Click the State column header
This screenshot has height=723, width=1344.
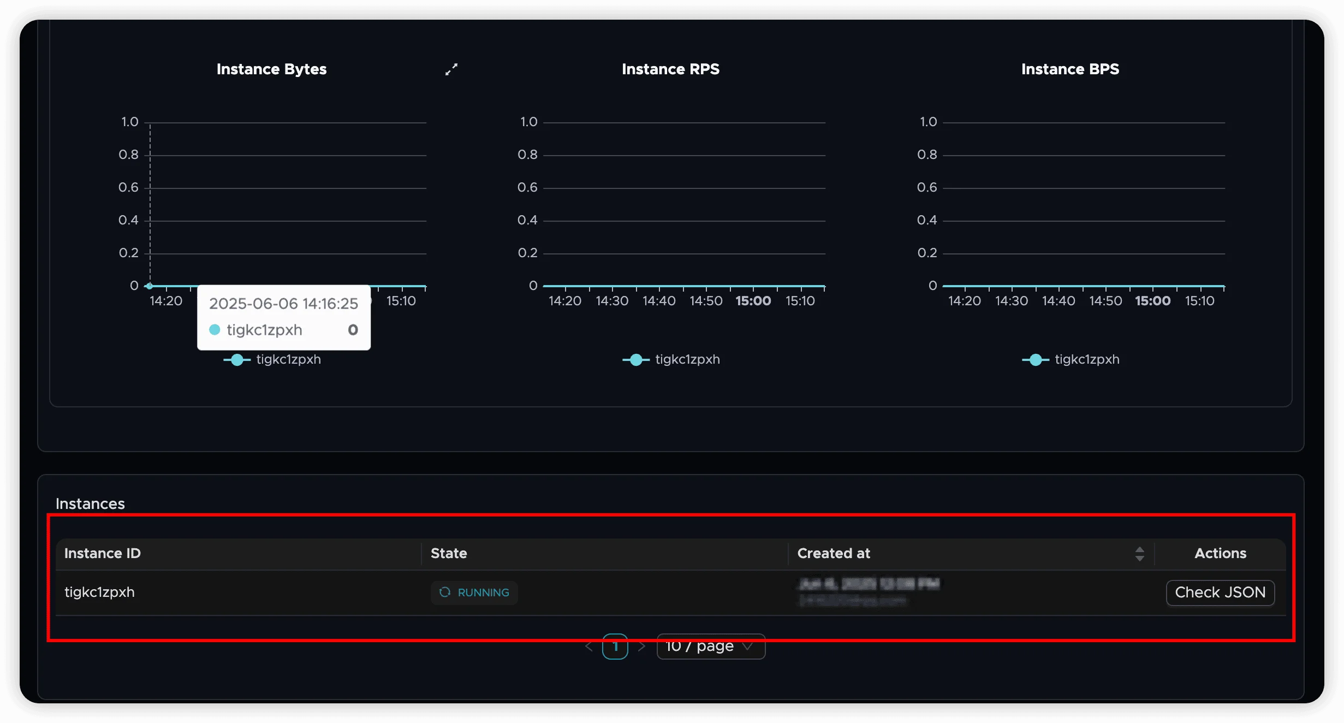pyautogui.click(x=449, y=554)
